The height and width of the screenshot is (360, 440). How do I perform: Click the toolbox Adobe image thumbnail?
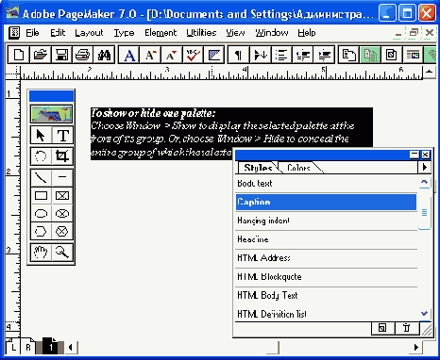51,114
